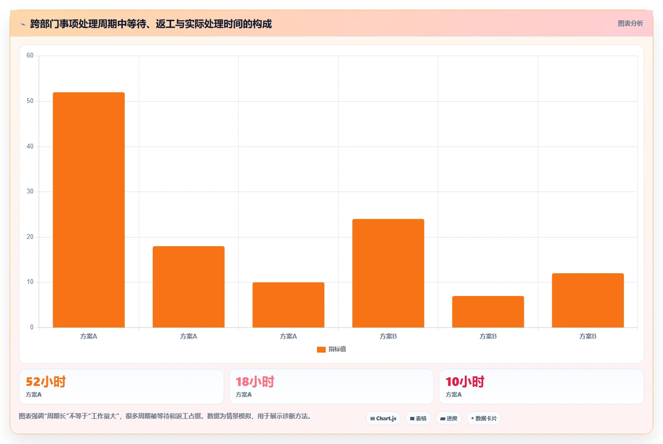Toggle the 指标值 legend label

pos(337,349)
